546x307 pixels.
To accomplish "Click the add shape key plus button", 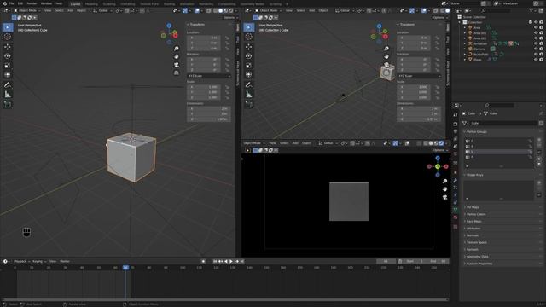I will [x=539, y=182].
